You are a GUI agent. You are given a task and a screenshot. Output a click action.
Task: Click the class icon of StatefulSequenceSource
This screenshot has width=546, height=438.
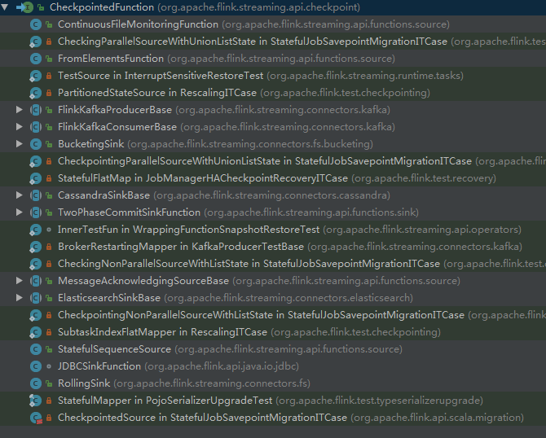[36, 349]
